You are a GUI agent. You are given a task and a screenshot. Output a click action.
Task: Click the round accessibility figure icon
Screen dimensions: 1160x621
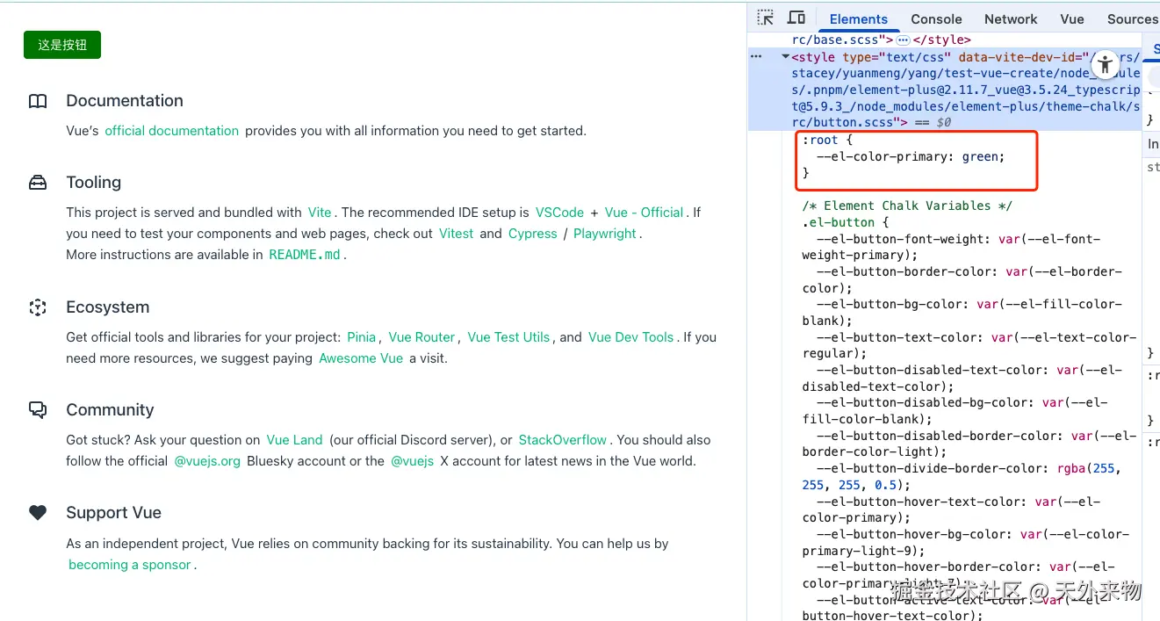click(x=1105, y=64)
